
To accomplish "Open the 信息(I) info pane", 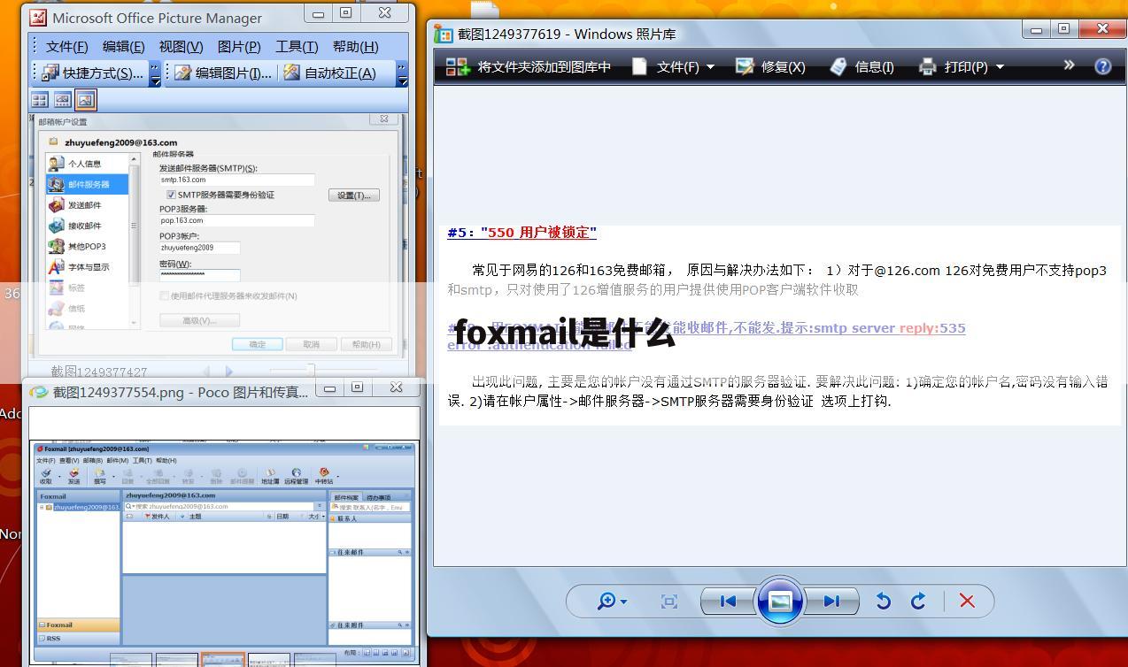I will 861,66.
